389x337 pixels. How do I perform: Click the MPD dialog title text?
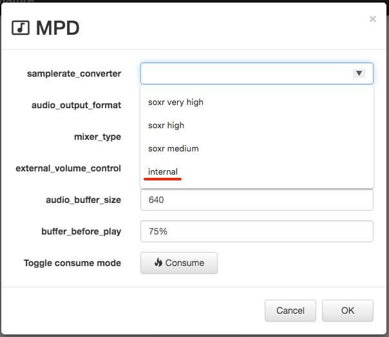57,28
